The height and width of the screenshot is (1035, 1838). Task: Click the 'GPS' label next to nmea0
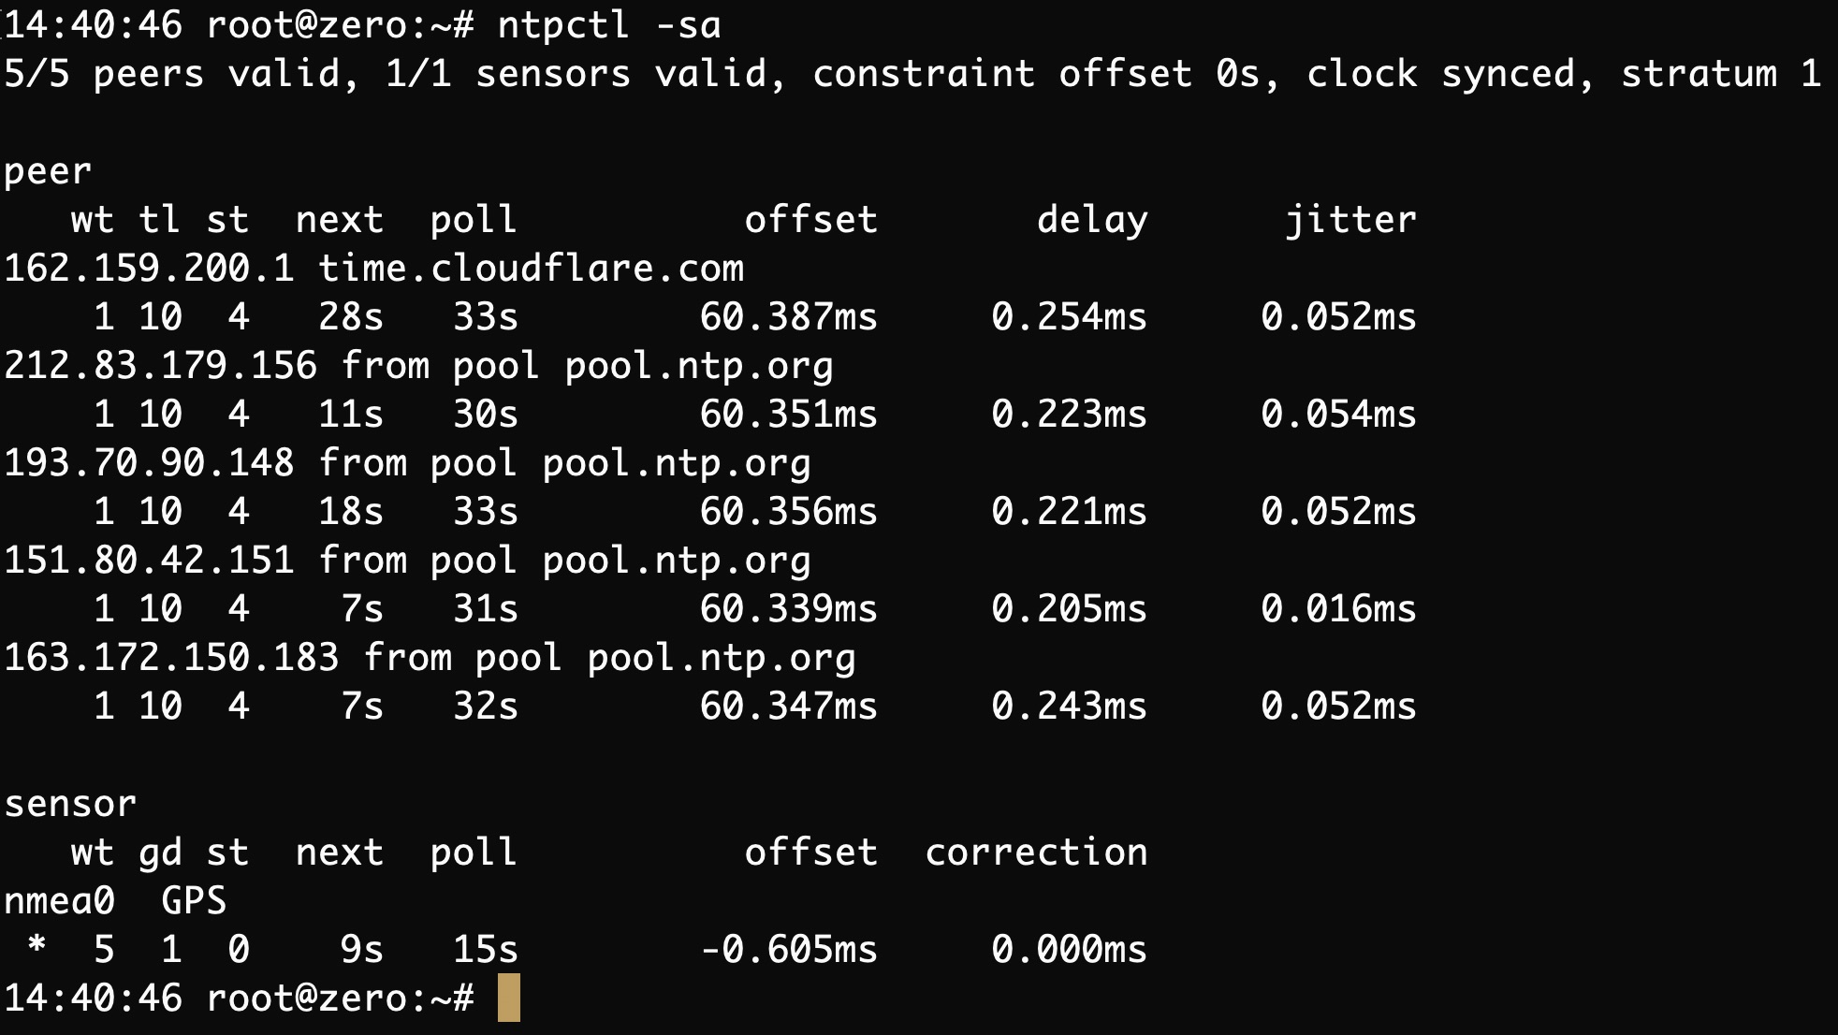pos(194,901)
